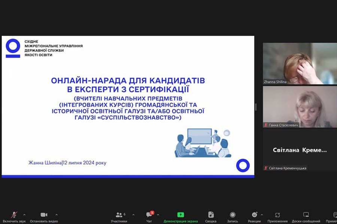Open the Чат chat panel
Viewport: 337px width, 224px height.
149,217
